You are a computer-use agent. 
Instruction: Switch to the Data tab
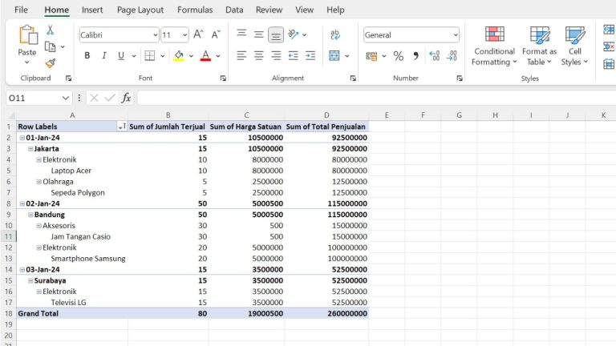(x=234, y=10)
